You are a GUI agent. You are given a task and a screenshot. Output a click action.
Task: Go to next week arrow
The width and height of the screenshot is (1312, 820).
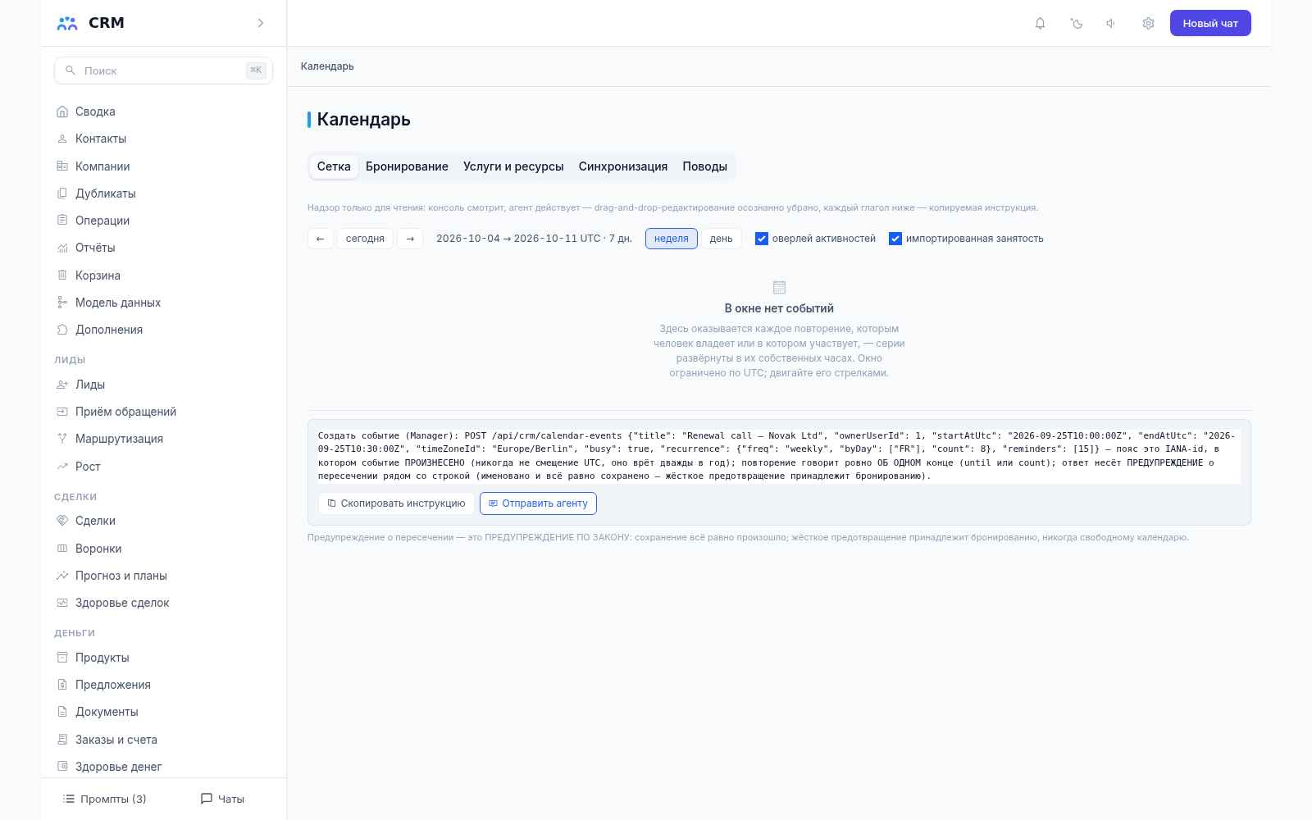point(410,239)
